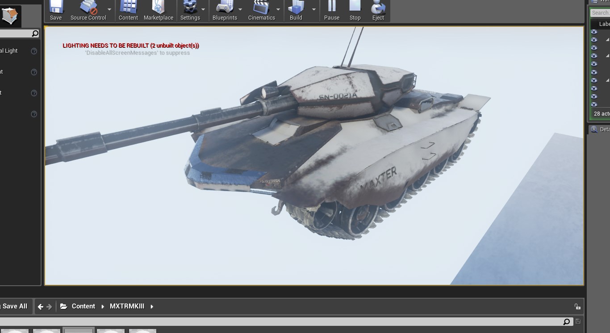This screenshot has height=333, width=610.
Task: Select the third asset thumbnail below
Action: tap(78, 330)
